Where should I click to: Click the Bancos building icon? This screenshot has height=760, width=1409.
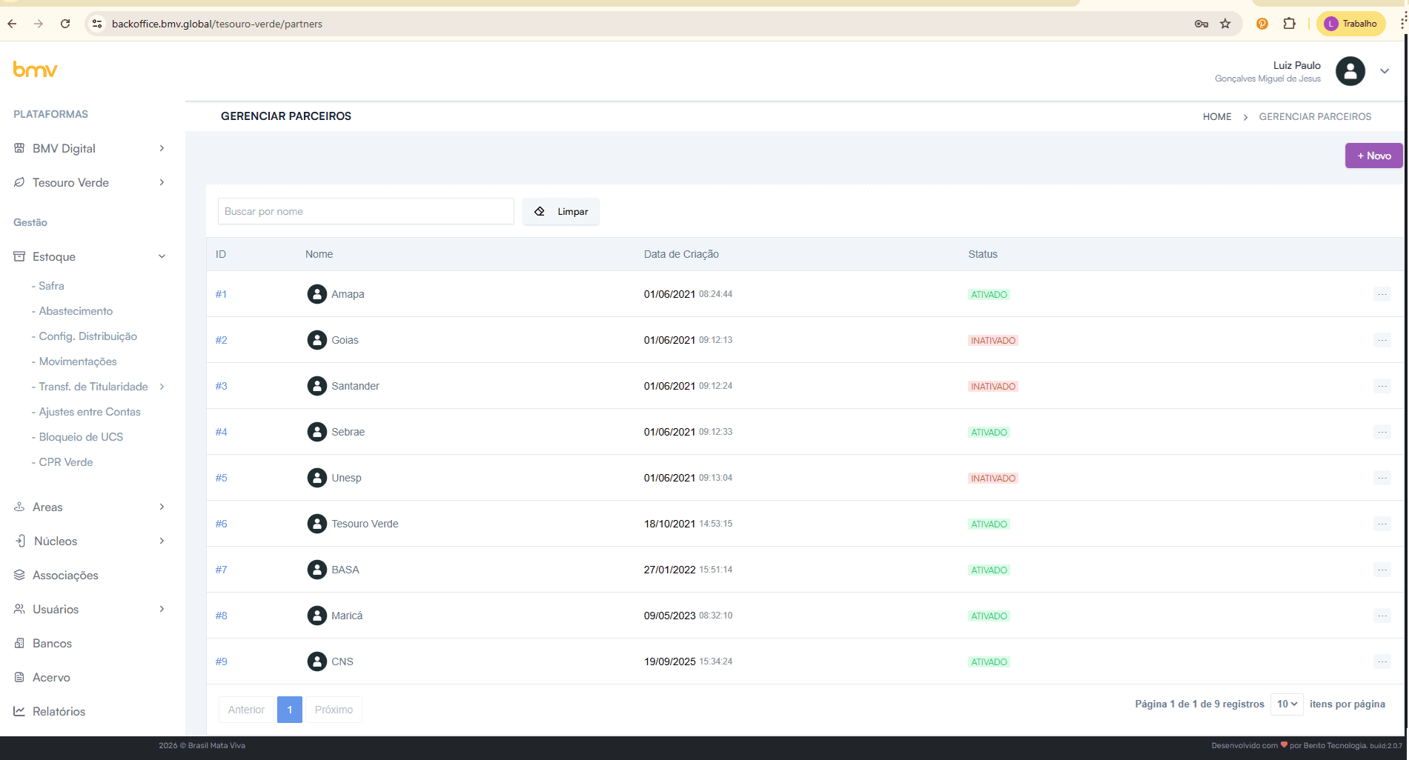(x=19, y=643)
